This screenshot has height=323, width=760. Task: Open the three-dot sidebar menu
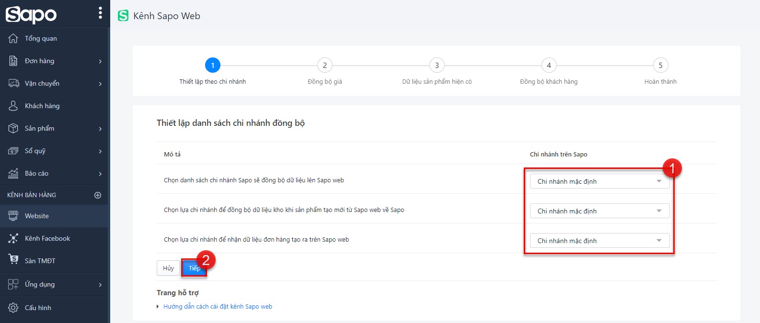click(100, 13)
